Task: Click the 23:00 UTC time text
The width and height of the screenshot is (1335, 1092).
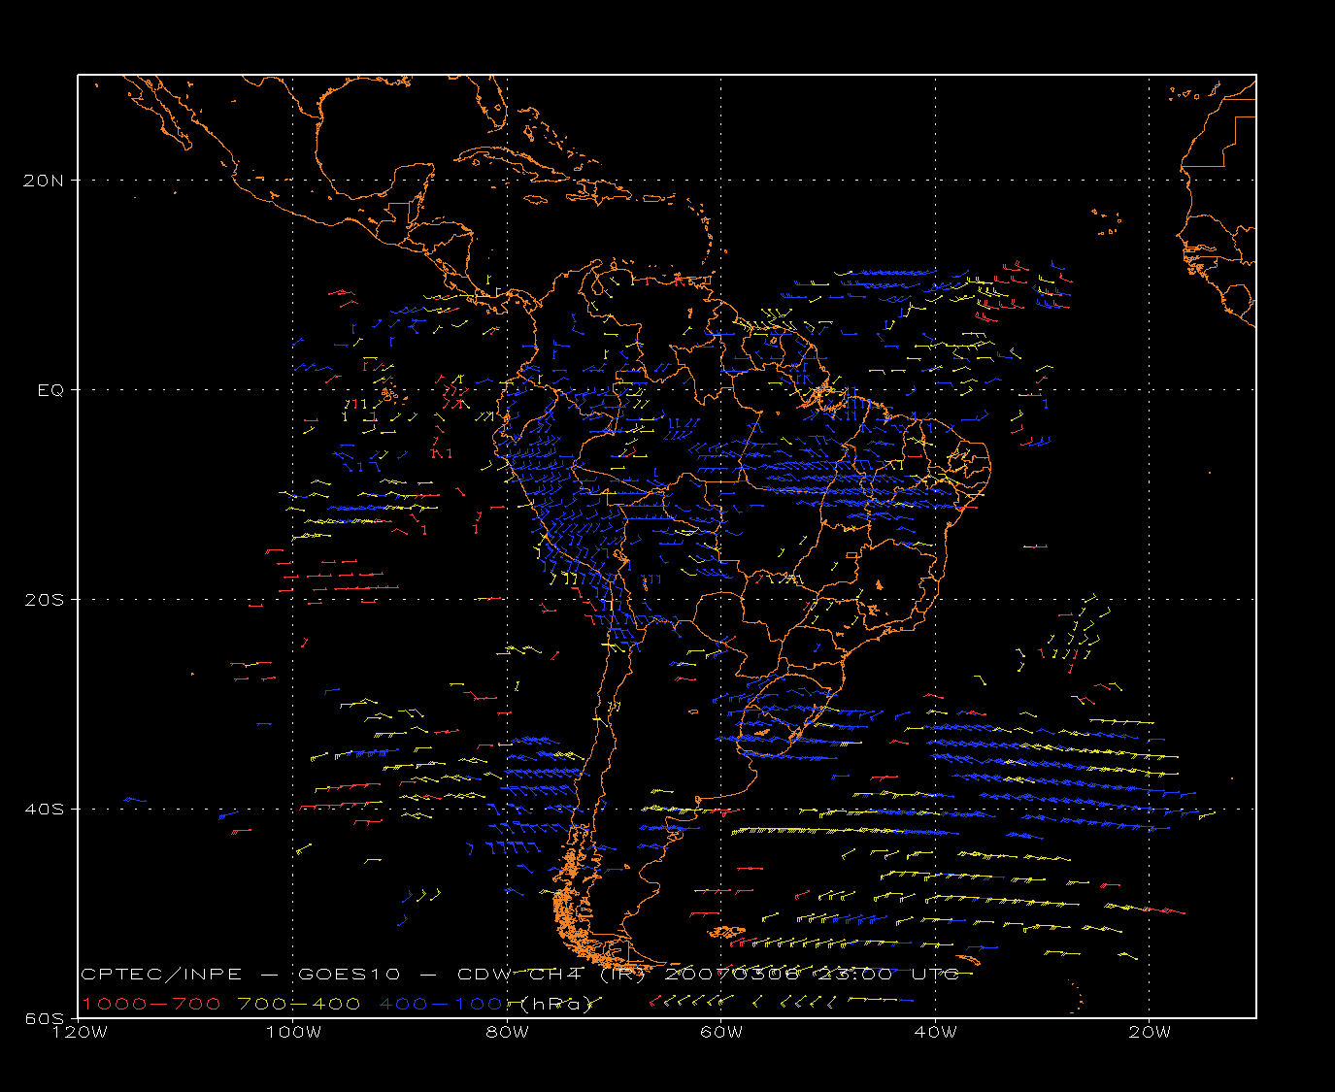Action: 890,974
